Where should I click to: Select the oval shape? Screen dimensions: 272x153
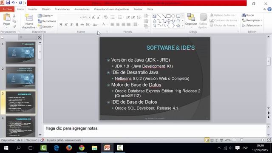[173, 16]
